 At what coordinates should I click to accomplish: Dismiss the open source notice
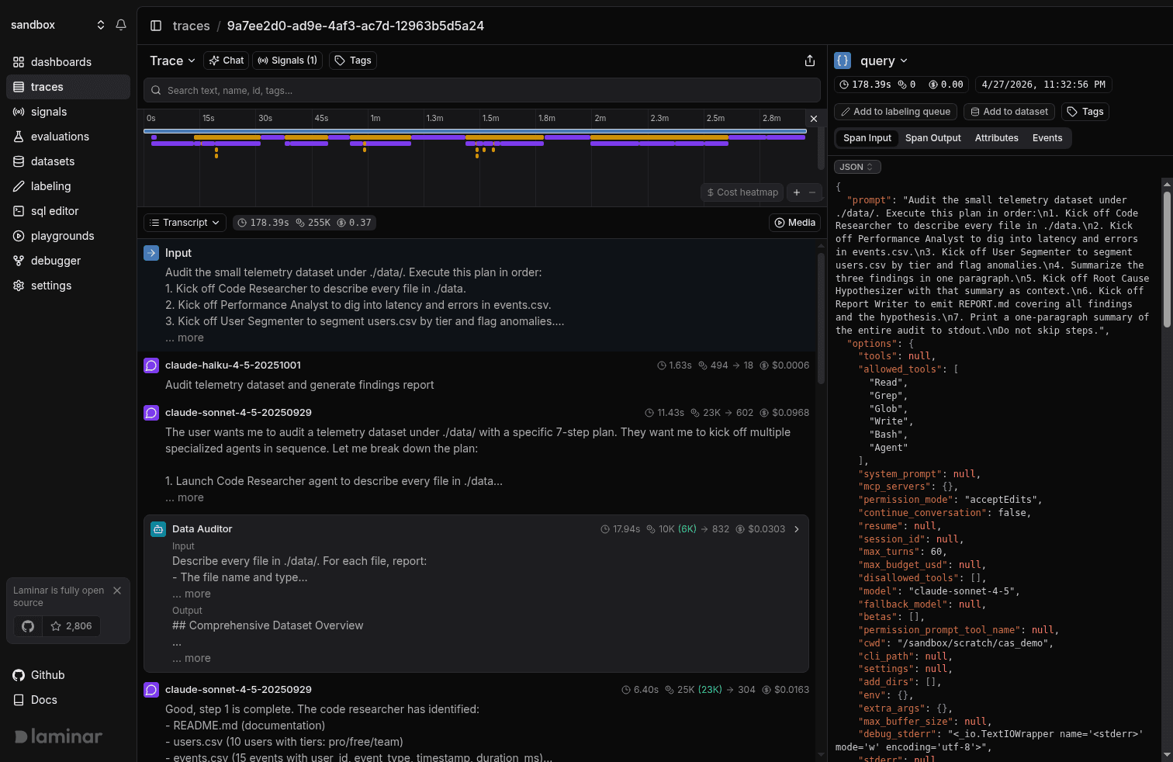117,591
